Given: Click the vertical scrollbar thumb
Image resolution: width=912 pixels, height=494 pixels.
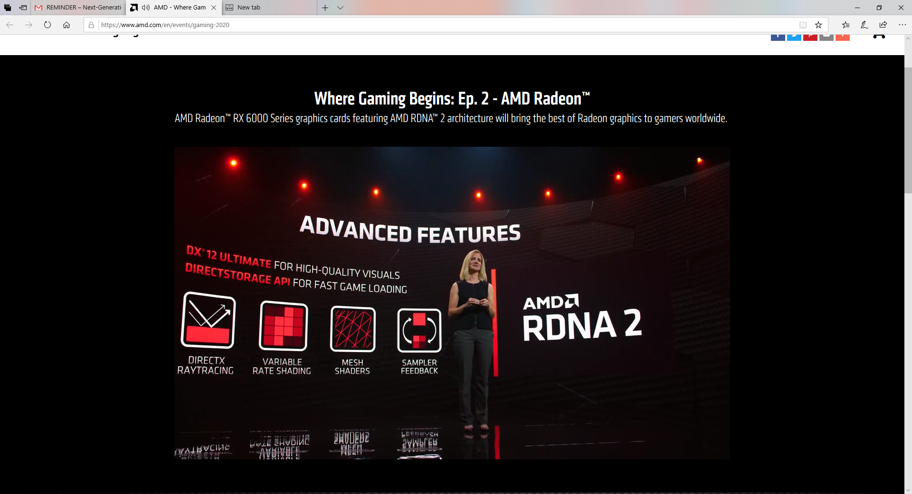Looking at the screenshot, I should (908, 130).
